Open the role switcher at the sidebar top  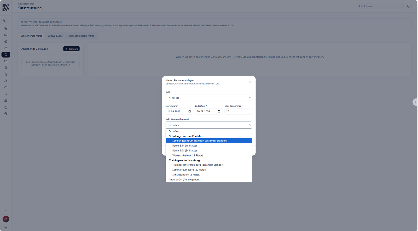click(5, 21)
